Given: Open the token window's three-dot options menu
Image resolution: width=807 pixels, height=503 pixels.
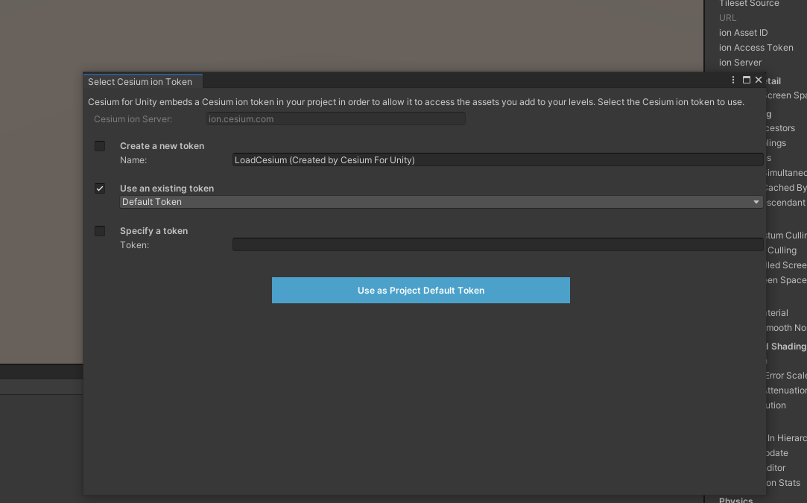Looking at the screenshot, I should click(x=733, y=80).
